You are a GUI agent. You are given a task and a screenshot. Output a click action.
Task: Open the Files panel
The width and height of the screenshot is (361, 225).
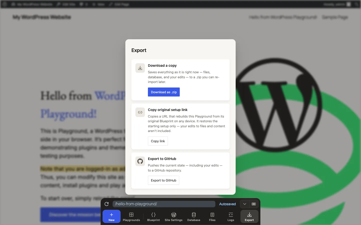pyautogui.click(x=212, y=216)
